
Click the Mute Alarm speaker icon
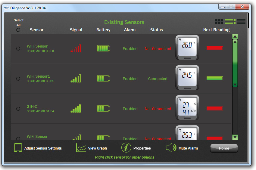click(171, 148)
